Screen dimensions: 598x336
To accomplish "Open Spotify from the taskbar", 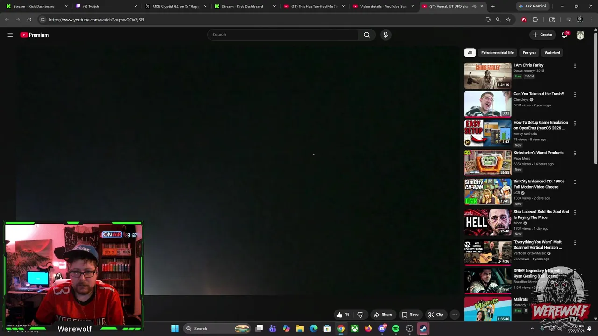I will coord(396,329).
